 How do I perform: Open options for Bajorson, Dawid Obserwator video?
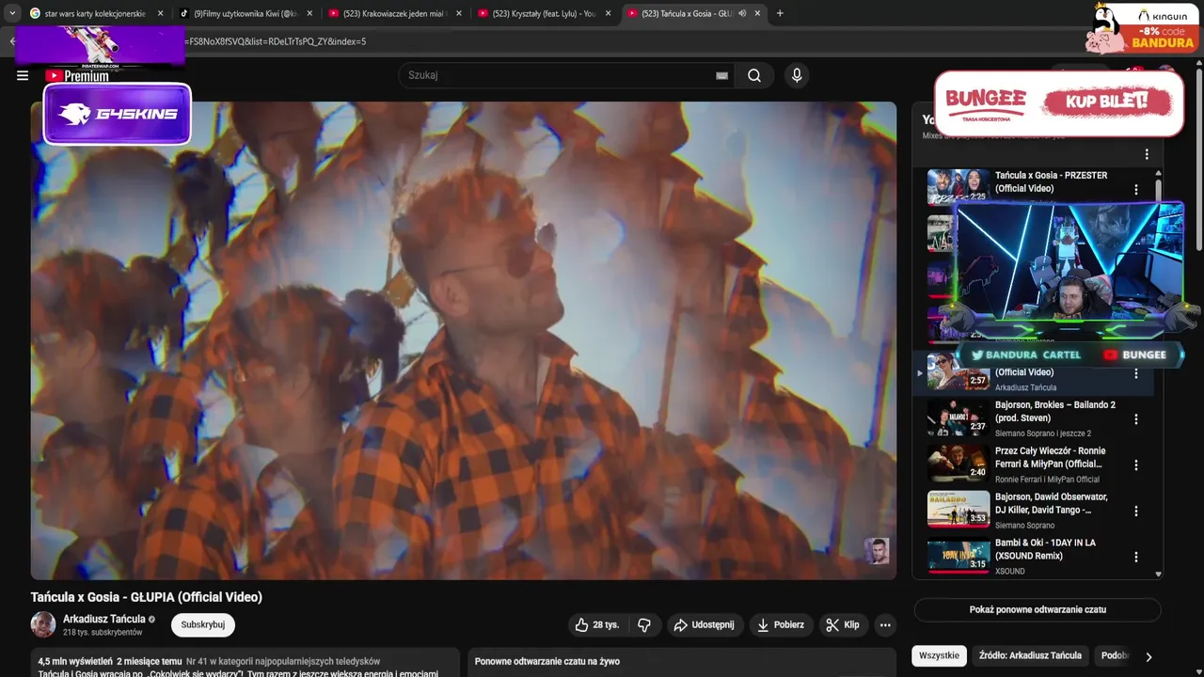click(1136, 511)
